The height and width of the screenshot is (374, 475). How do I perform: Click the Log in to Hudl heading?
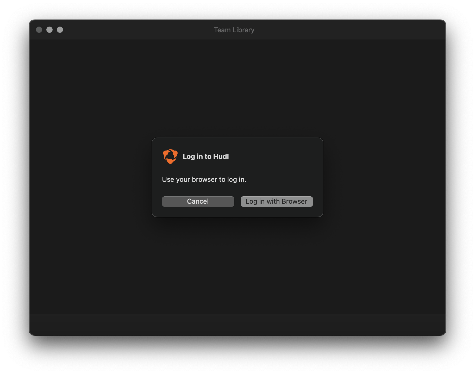(206, 157)
